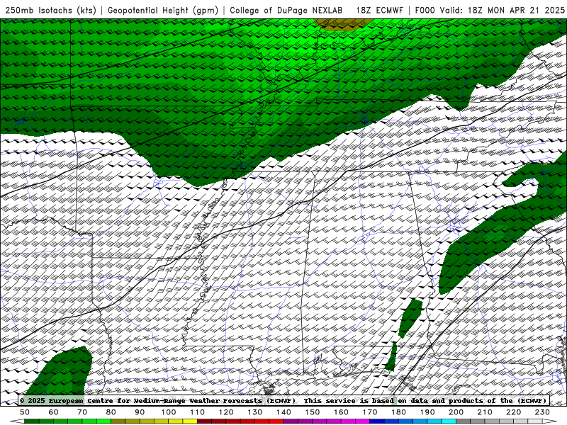Click the legend value '120'
Viewport: 567px width, 425px height.
[x=226, y=412]
